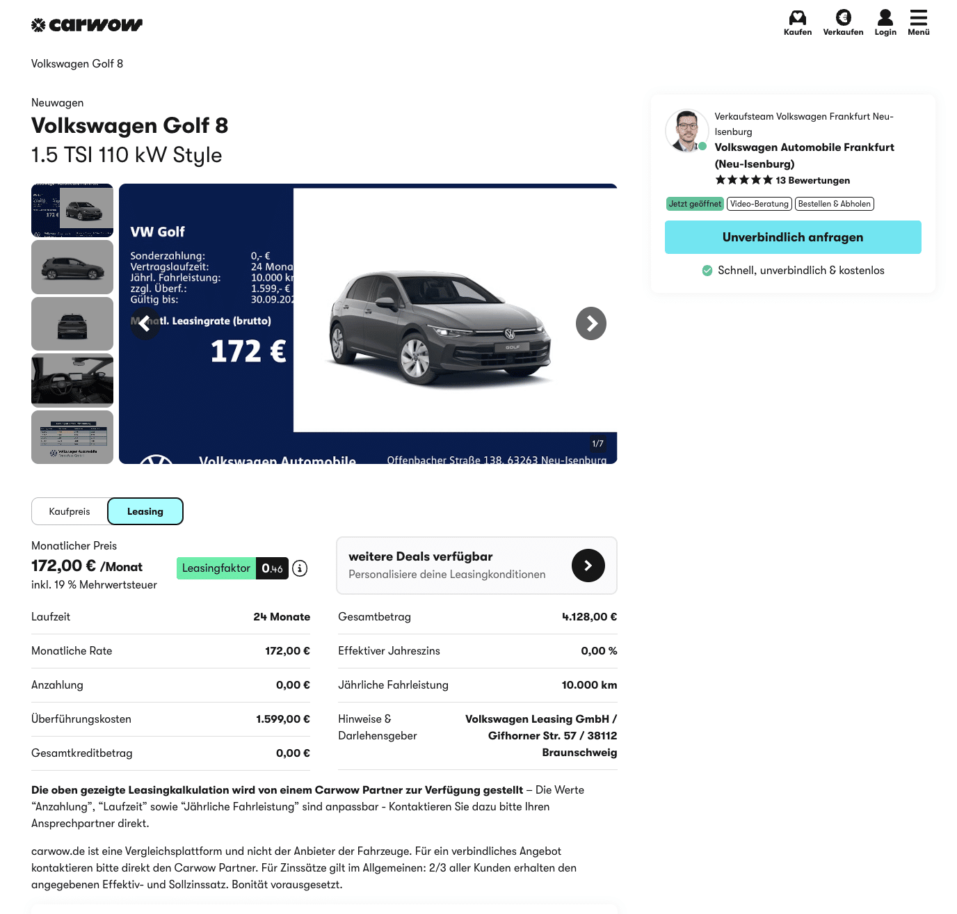Click the Anzahlung 0,00 € value

pyautogui.click(x=293, y=685)
